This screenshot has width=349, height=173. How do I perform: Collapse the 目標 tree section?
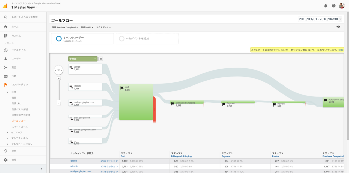tap(7, 92)
